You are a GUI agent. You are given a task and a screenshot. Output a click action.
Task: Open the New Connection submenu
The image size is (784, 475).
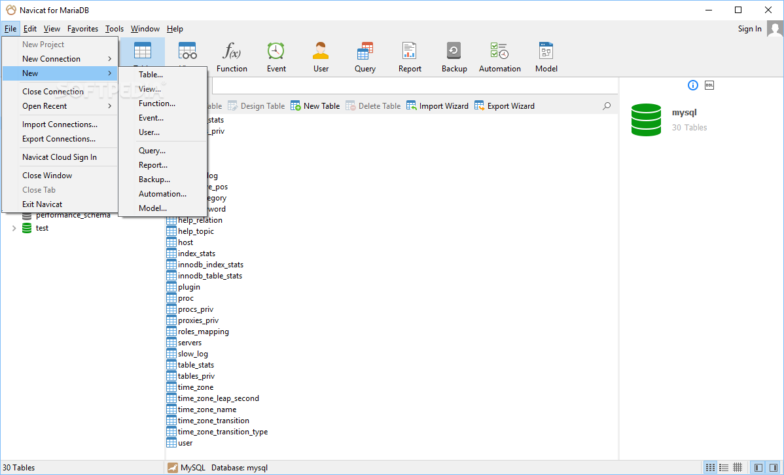tap(60, 59)
